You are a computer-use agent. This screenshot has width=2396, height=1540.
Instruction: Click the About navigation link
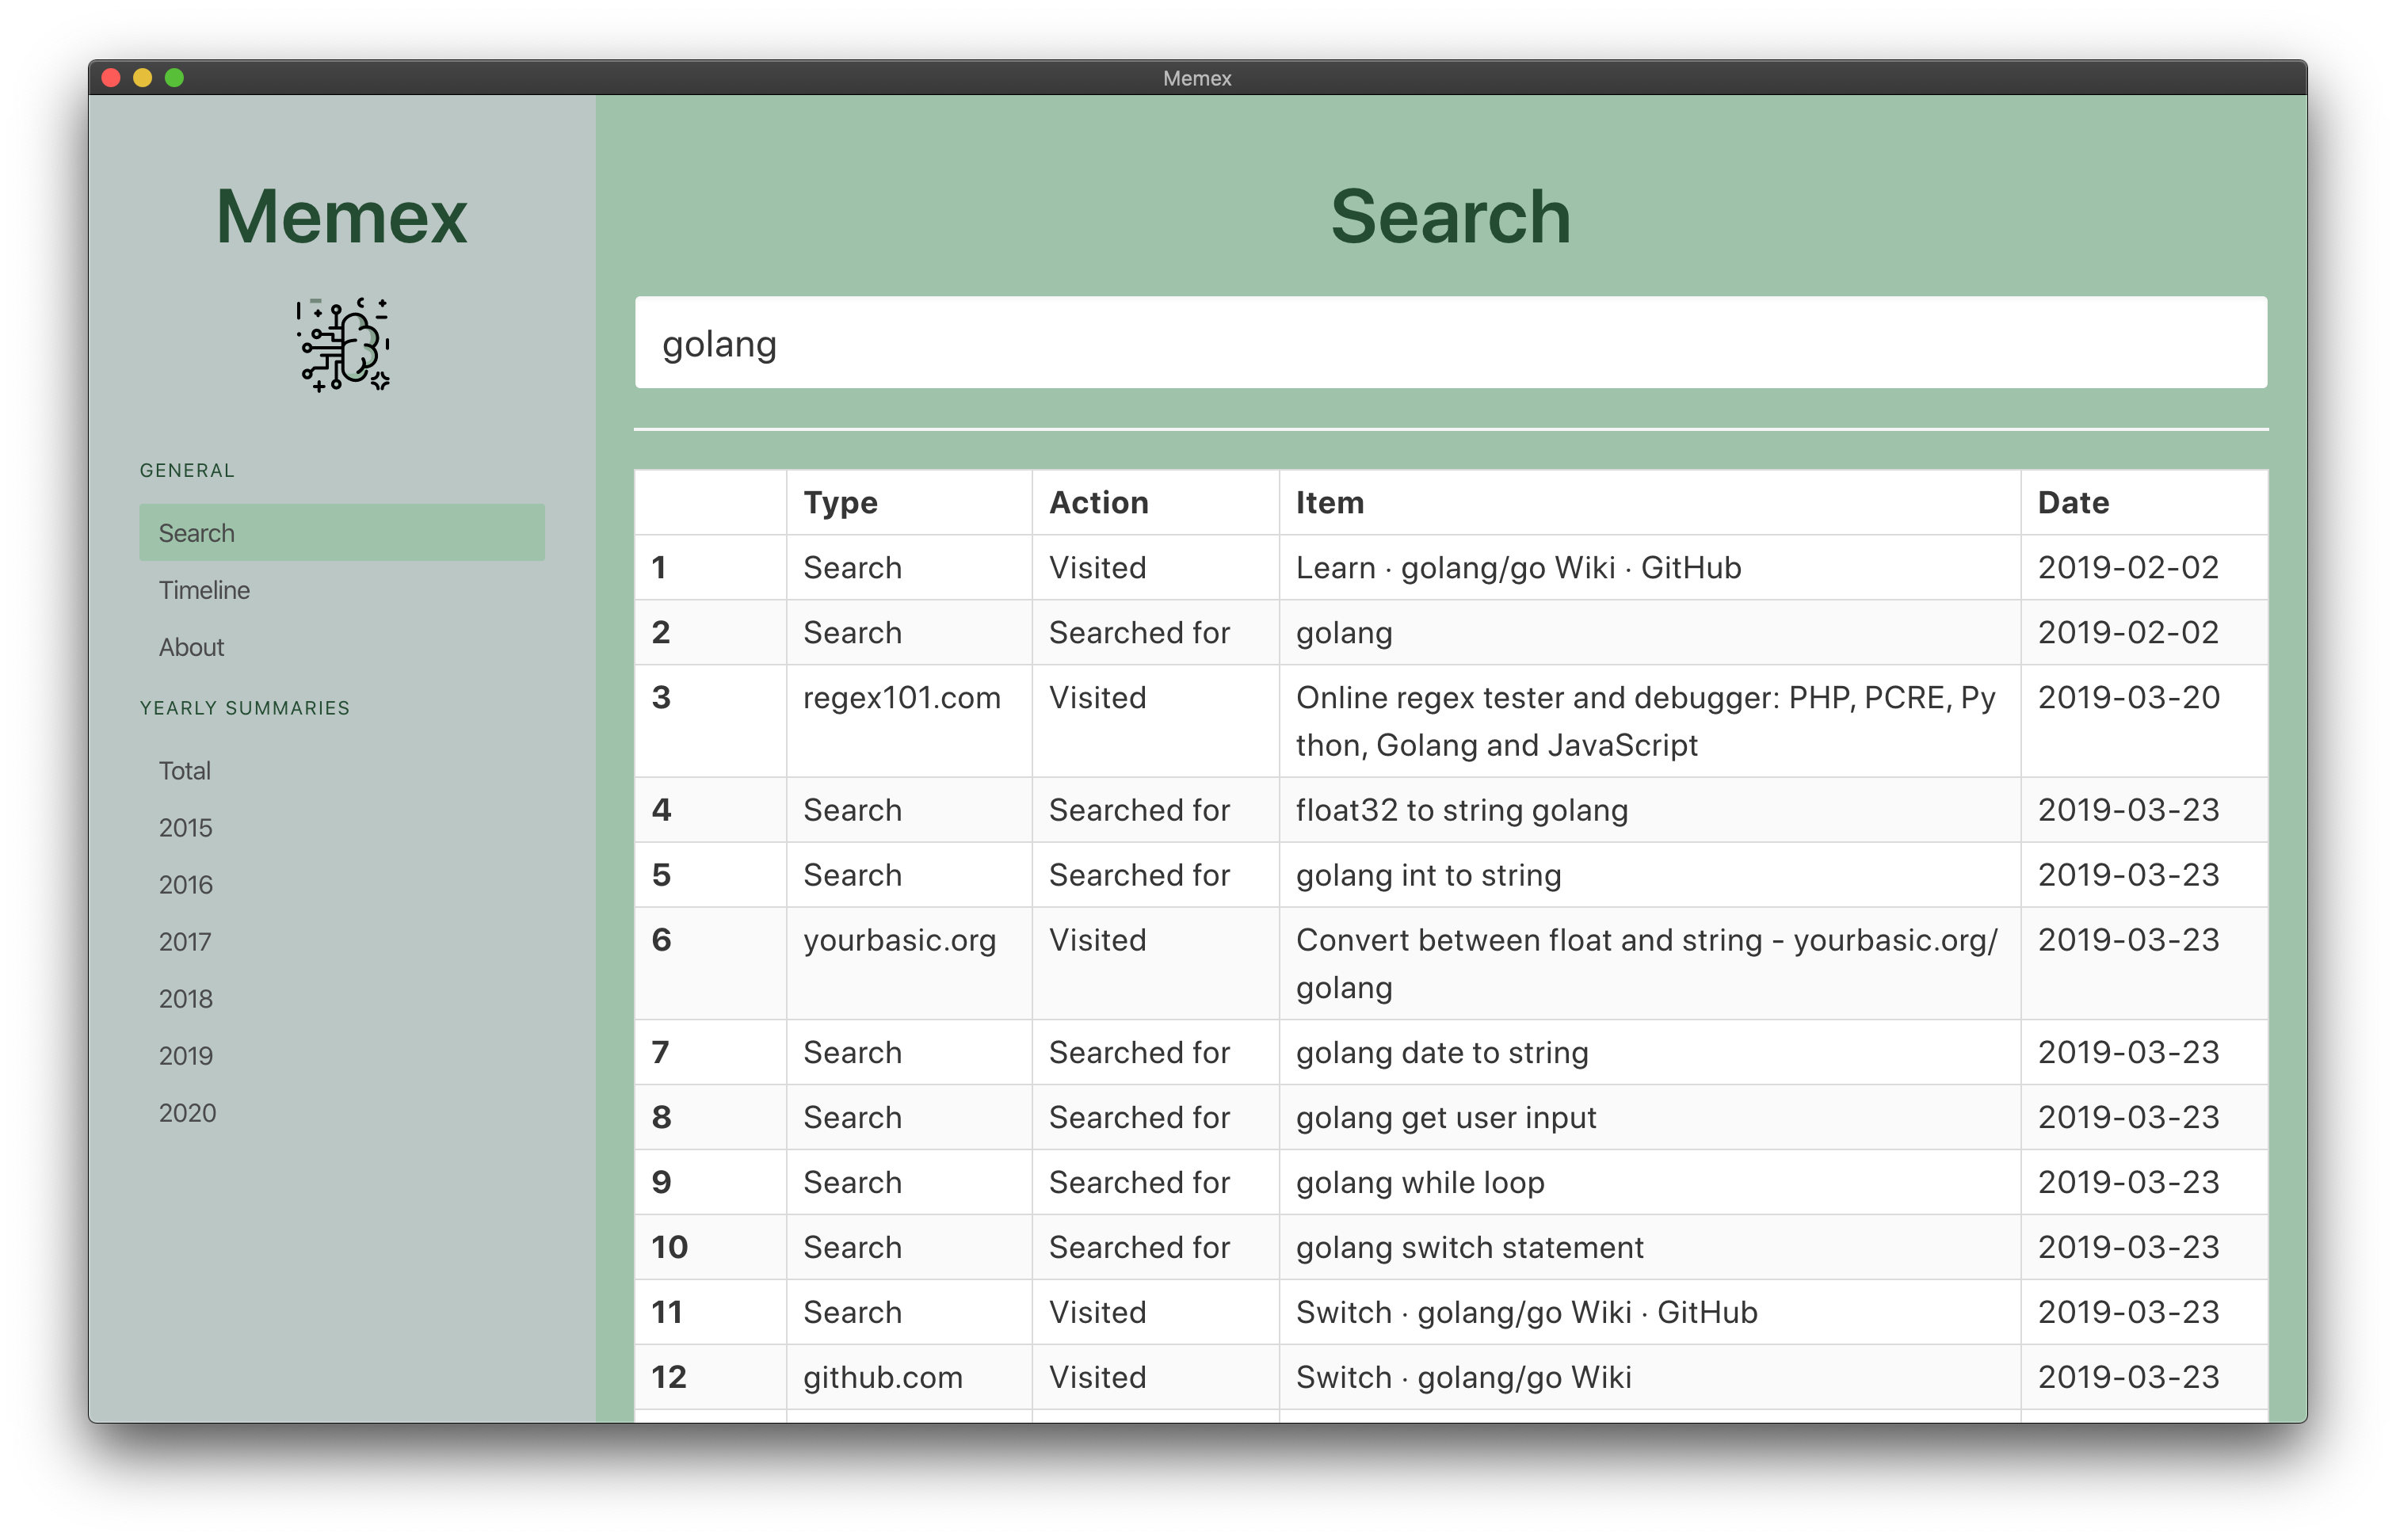click(190, 648)
